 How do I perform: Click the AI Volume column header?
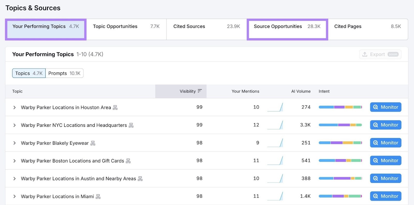(301, 91)
